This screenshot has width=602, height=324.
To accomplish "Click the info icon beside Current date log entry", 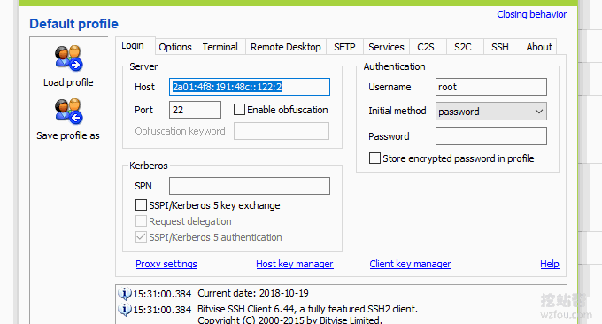I will (125, 293).
